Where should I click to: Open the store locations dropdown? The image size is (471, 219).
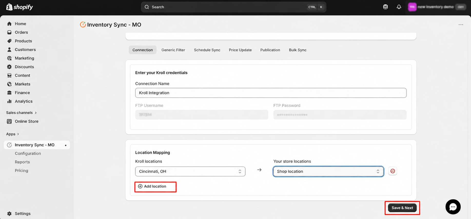[x=328, y=171]
